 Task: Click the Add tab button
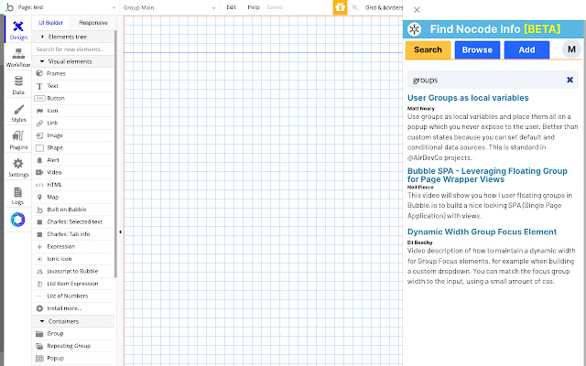tap(526, 49)
